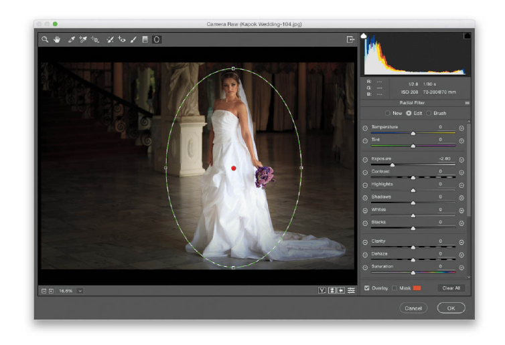Image resolution: width=505 pixels, height=345 pixels.
Task: Click the Cancel button
Action: 413,308
